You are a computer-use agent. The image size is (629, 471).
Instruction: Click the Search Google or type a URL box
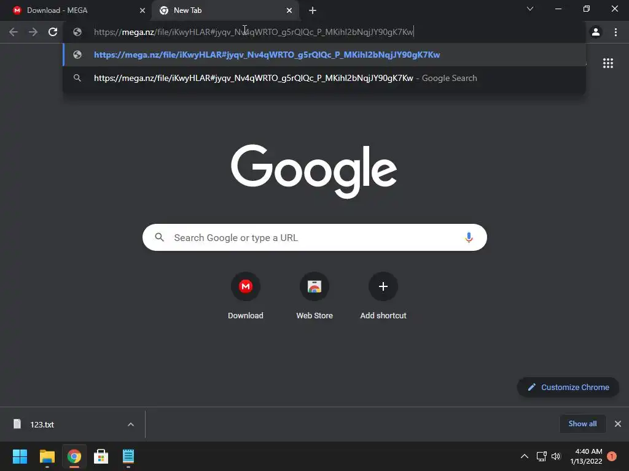[314, 237]
